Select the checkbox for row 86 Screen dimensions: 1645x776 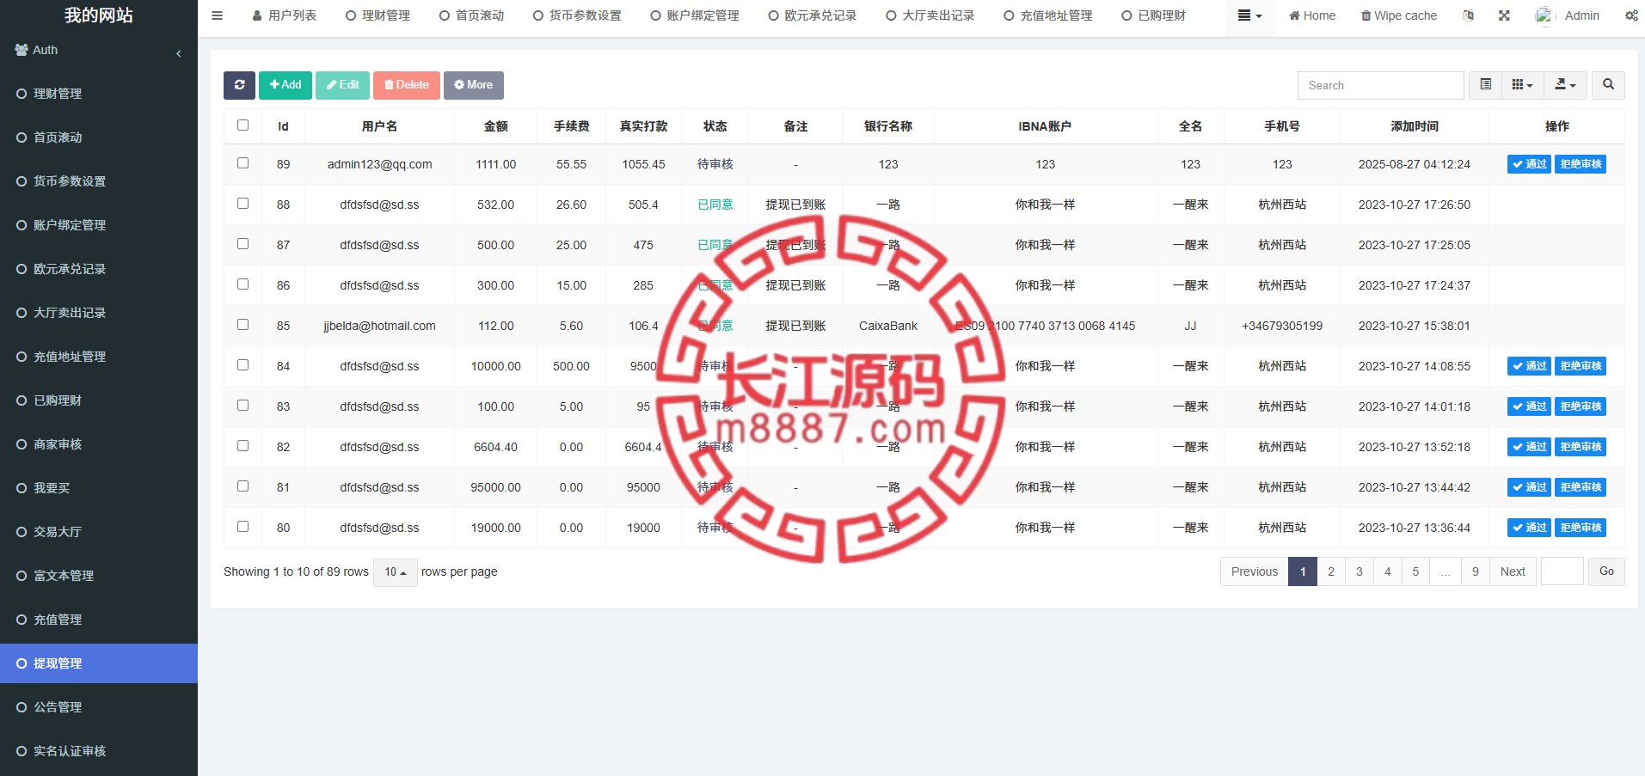[x=242, y=284]
